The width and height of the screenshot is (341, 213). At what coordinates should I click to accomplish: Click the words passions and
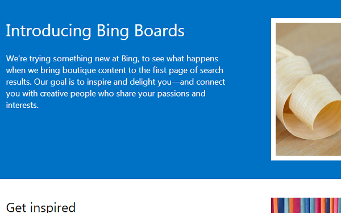181,94
